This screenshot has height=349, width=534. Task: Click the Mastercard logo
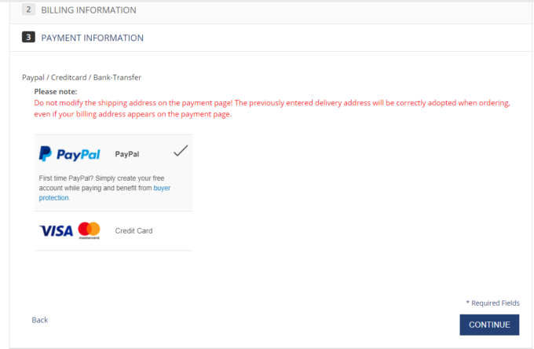pos(90,230)
